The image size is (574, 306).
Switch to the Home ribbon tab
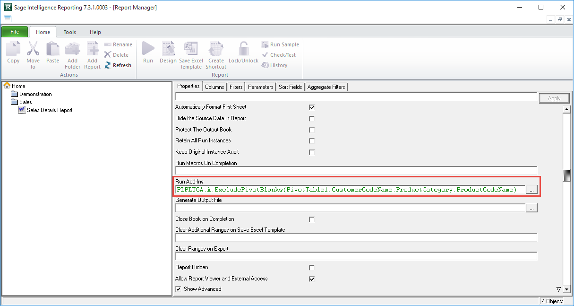(43, 32)
